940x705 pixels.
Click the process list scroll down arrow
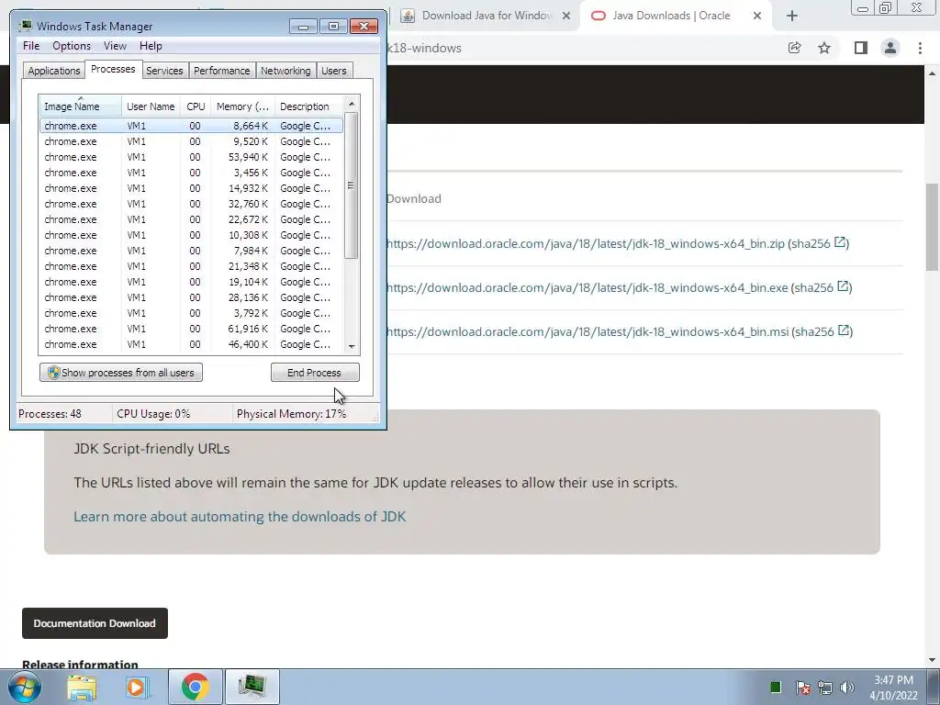click(352, 346)
